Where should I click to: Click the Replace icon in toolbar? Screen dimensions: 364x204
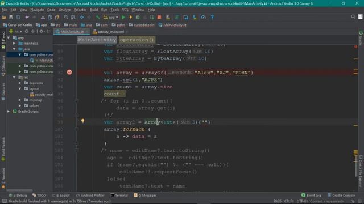pyautogui.click(x=73, y=17)
